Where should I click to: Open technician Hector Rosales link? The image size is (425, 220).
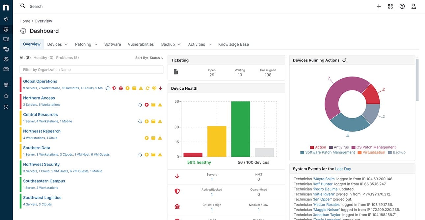(327, 205)
